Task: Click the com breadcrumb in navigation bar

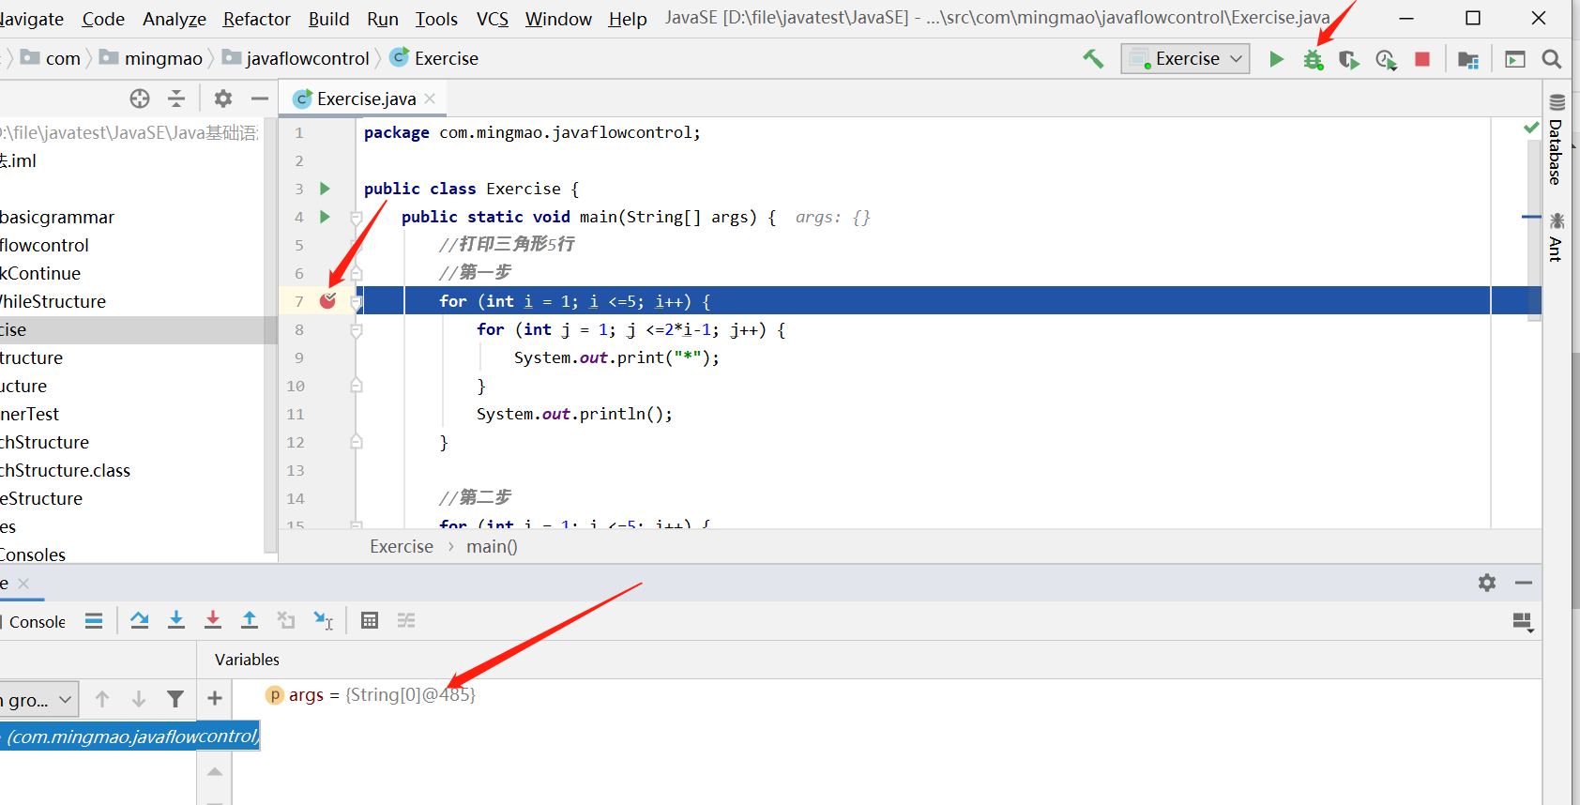Action: tap(52, 58)
